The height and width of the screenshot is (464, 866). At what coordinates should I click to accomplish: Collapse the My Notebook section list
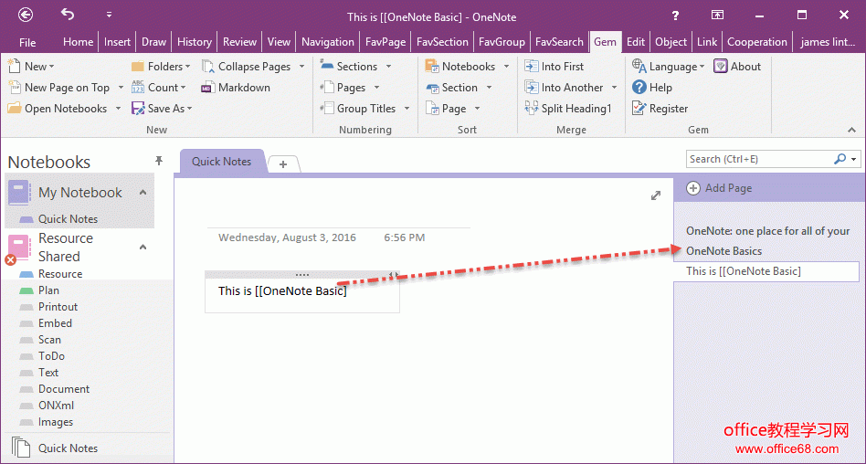point(143,192)
